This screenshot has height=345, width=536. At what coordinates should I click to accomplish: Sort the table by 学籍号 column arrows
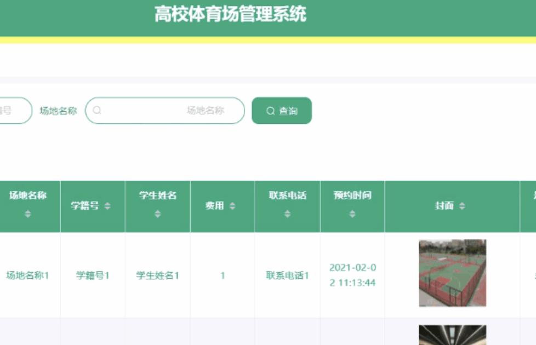(x=107, y=206)
